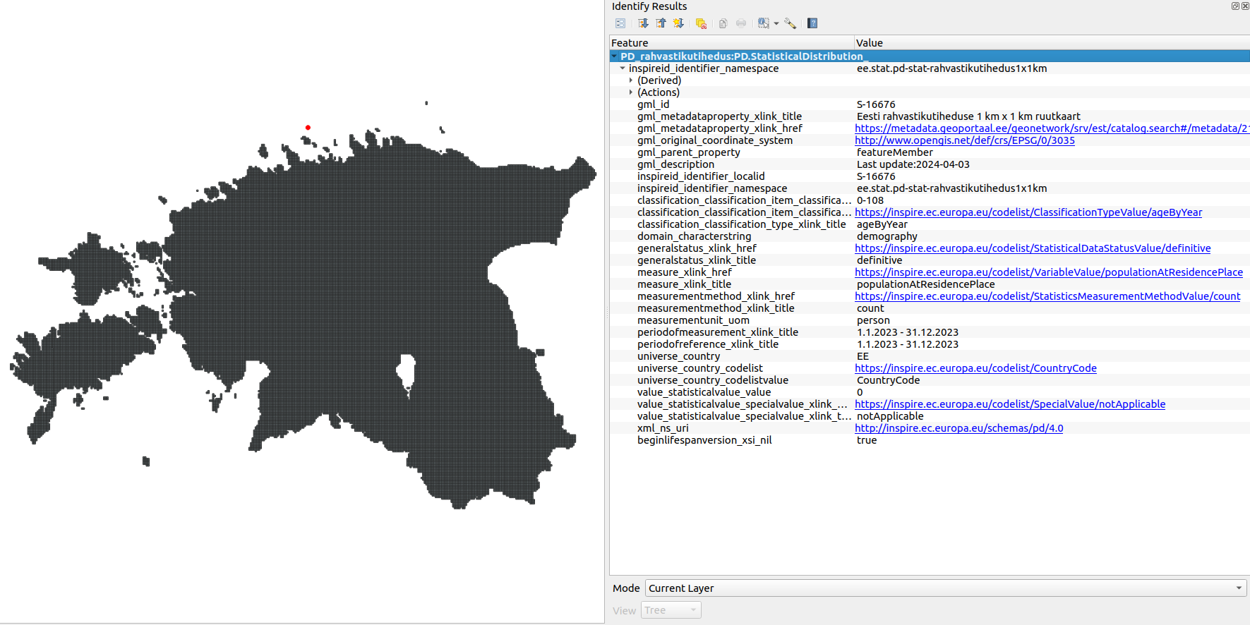This screenshot has height=625, width=1250.
Task: Click the 'Eesti rahvastikutiheduse 1 km x 1 km ruutkaart' value
Action: coord(968,116)
